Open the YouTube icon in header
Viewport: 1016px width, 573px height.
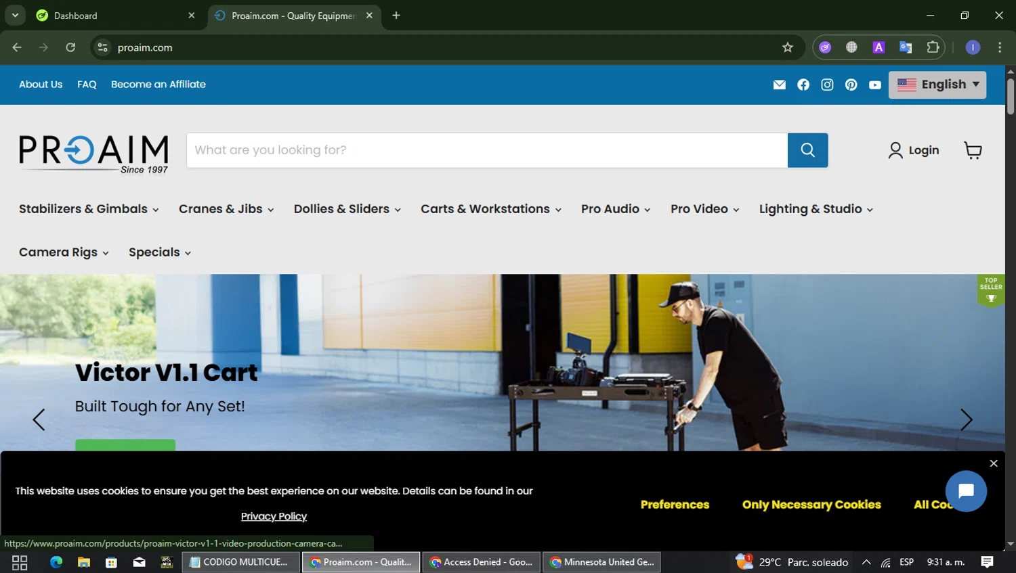[875, 85]
